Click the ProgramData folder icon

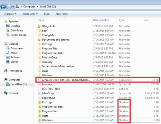pyautogui.click(x=39, y=58)
